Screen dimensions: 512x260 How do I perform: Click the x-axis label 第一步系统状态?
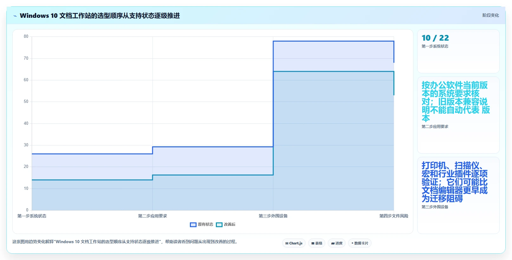[x=32, y=216]
